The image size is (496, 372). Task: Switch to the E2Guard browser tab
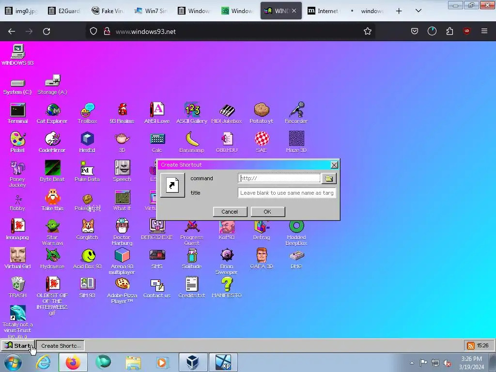coord(65,11)
